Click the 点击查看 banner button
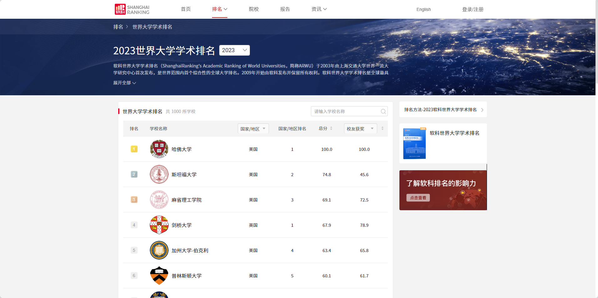The image size is (598, 298). coord(418,198)
